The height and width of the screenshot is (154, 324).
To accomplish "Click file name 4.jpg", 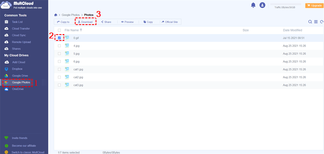I will [76, 46].
